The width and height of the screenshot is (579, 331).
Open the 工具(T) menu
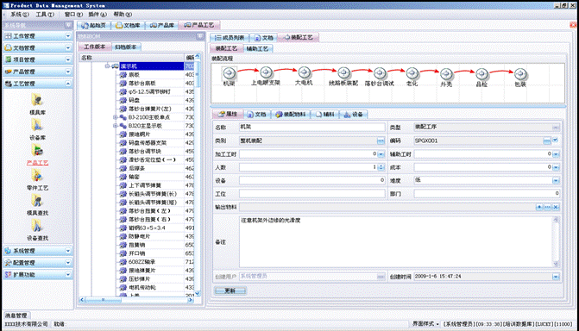coord(45,15)
